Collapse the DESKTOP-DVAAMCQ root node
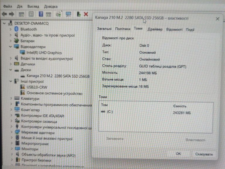This screenshot has width=225, height=169. pos(4,23)
